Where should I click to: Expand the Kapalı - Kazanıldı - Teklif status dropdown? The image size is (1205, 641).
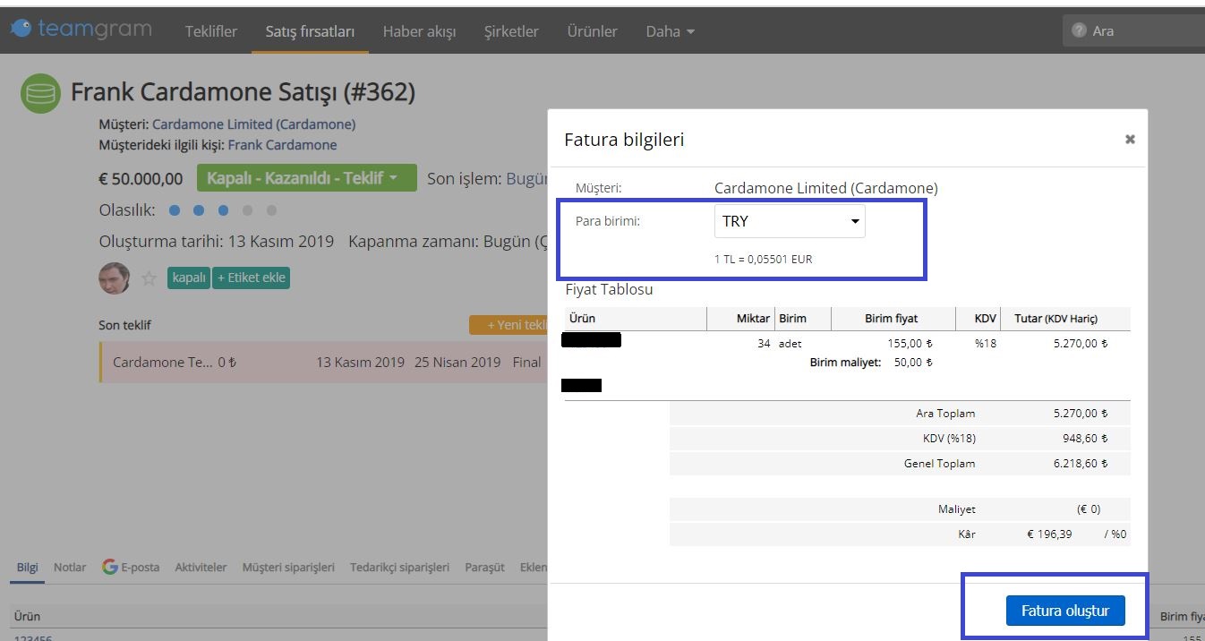coord(306,178)
